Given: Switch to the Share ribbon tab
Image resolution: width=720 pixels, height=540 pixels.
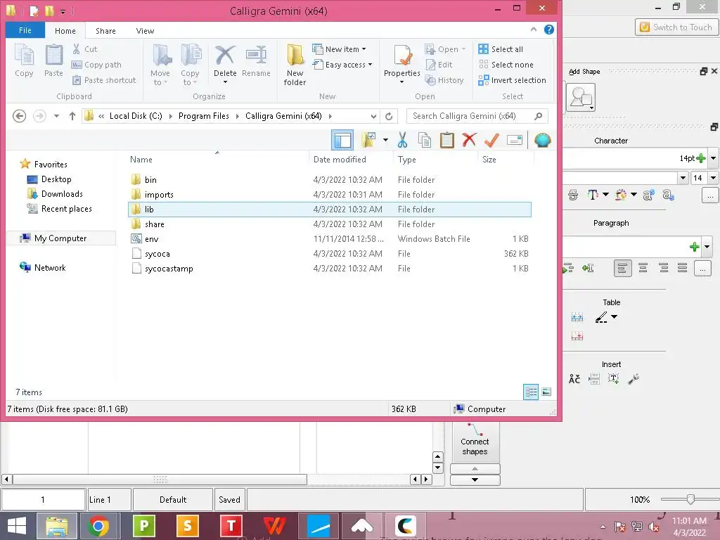Looking at the screenshot, I should [105, 31].
